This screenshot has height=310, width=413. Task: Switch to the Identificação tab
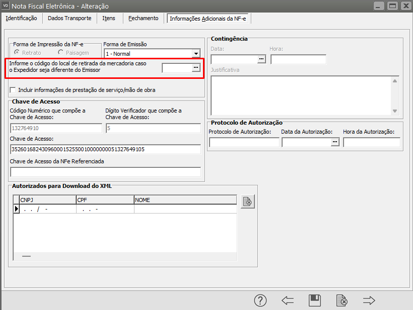(21, 18)
